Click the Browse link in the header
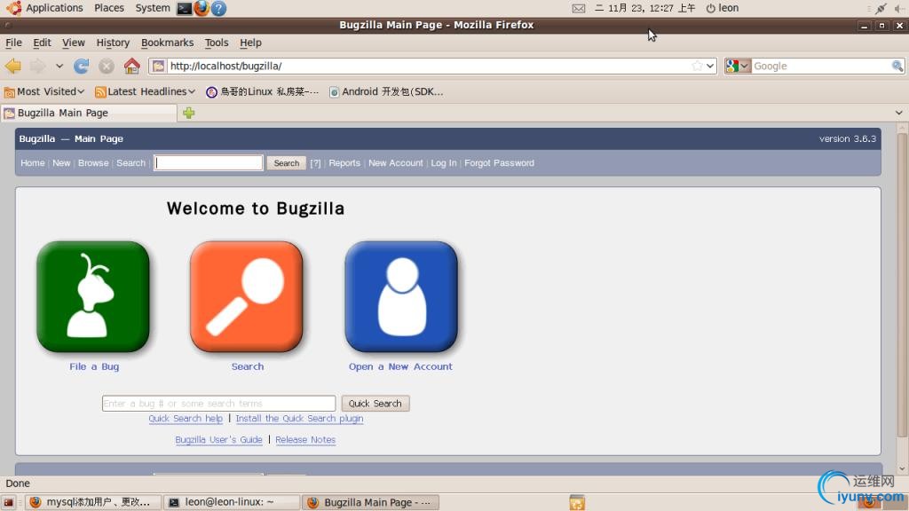Screen dimensions: 909x511 point(93,163)
